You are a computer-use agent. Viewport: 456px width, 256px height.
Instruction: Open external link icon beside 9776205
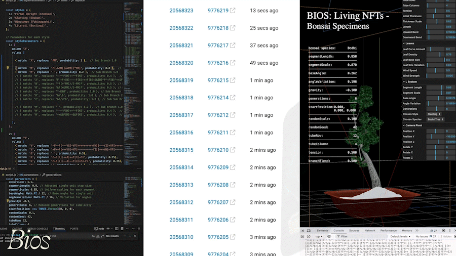(233, 237)
